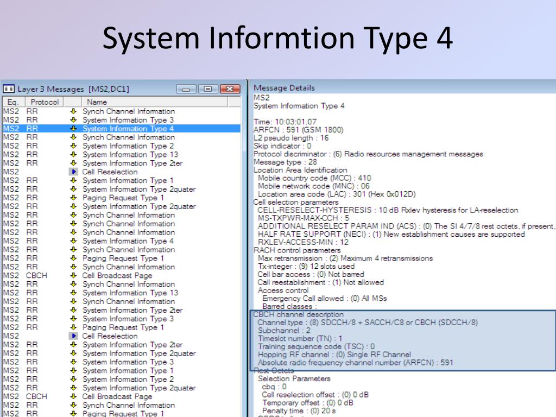Select System Information Type 13 row below Cell Broadcast Page
Viewport: 556px width, 417px height.
click(x=122, y=293)
